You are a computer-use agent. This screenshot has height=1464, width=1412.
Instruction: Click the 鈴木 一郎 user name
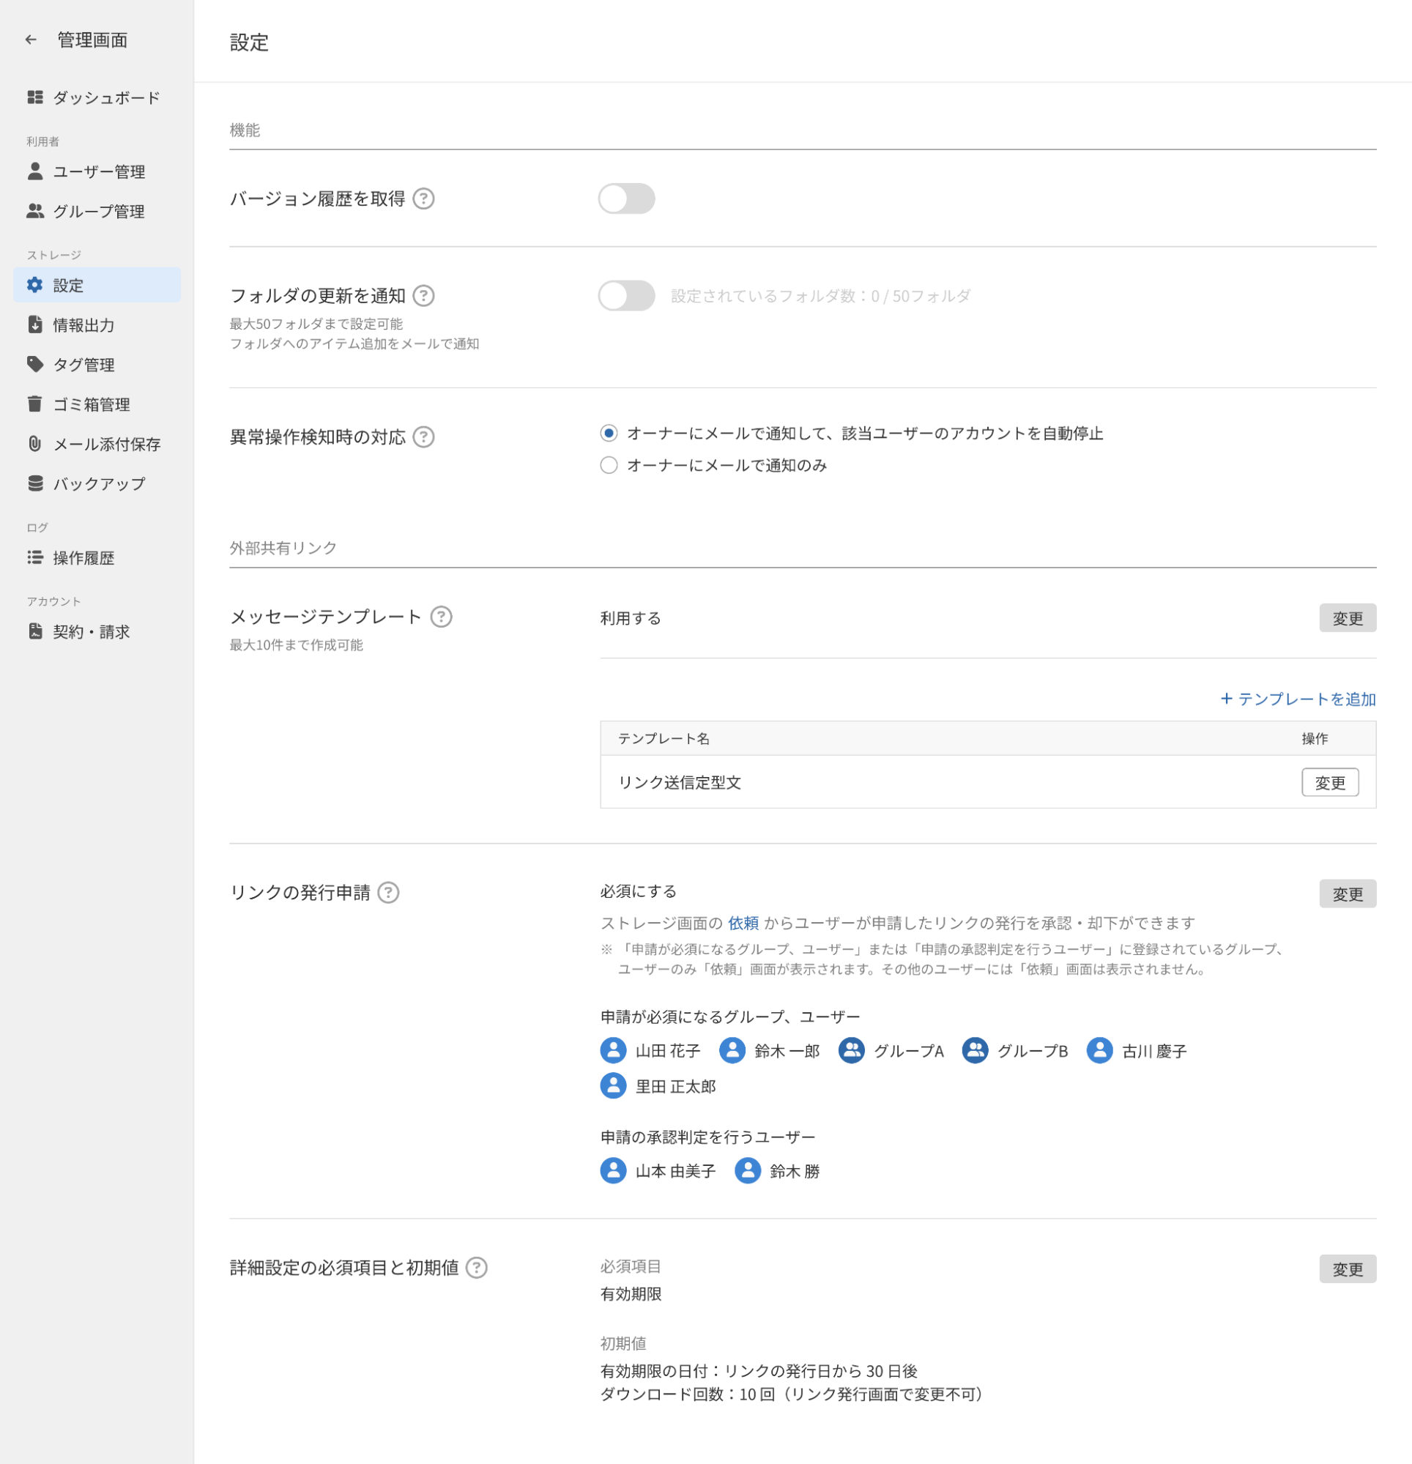787,1052
